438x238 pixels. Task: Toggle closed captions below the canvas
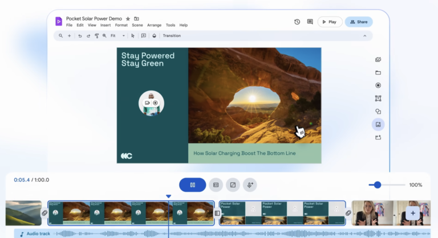click(x=216, y=184)
